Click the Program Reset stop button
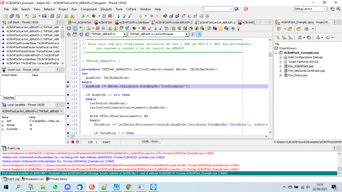This screenshot has width=342, height=192. pos(110,16)
